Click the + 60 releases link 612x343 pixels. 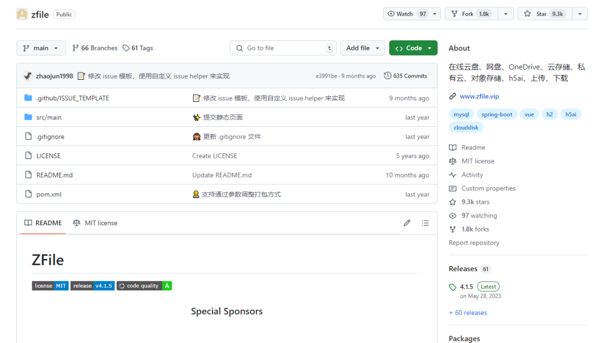[468, 312]
